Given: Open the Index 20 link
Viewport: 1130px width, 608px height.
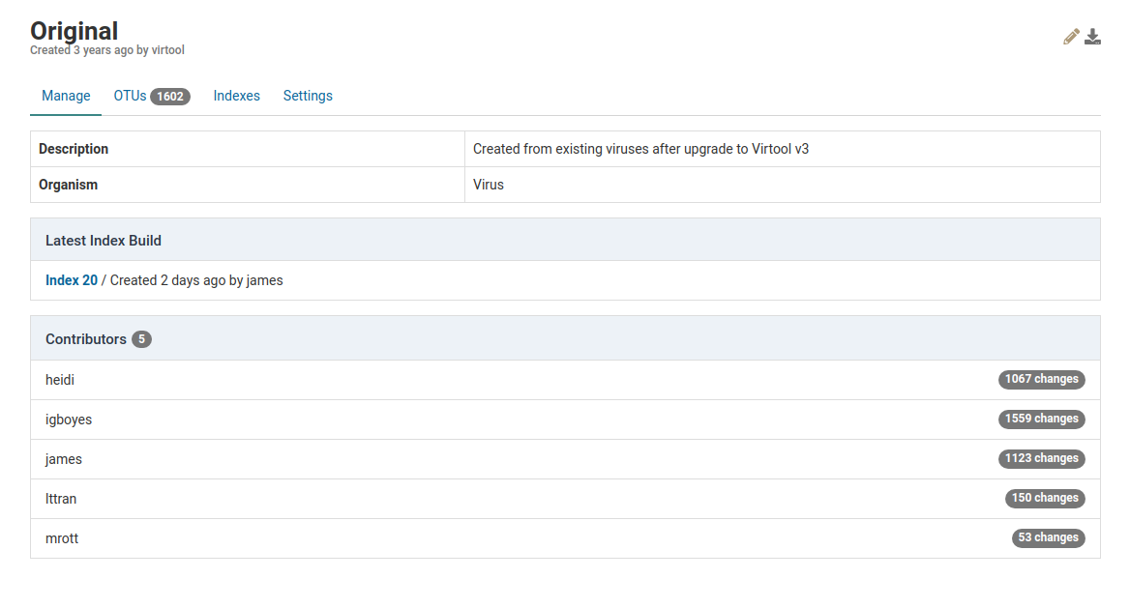Looking at the screenshot, I should coord(72,280).
